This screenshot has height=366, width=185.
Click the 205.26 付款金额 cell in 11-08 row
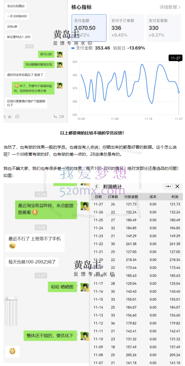(x=131, y=355)
